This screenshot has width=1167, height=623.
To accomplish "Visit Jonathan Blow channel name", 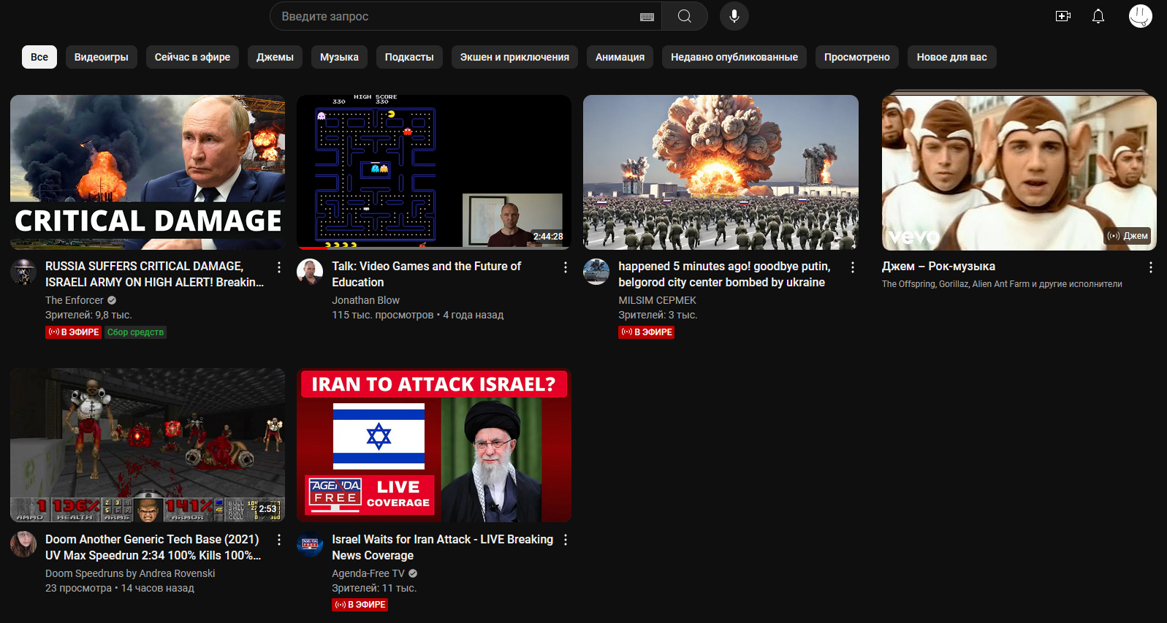I will coord(365,300).
